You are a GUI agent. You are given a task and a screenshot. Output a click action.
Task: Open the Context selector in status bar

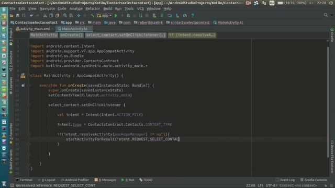[x=298, y=185]
